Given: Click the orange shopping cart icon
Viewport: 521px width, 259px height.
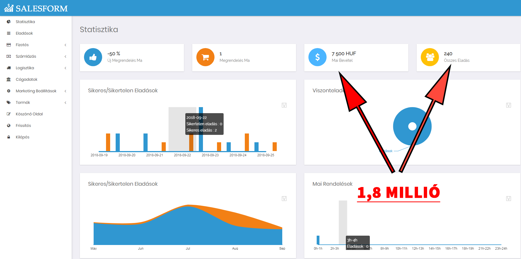Looking at the screenshot, I should click(x=205, y=57).
